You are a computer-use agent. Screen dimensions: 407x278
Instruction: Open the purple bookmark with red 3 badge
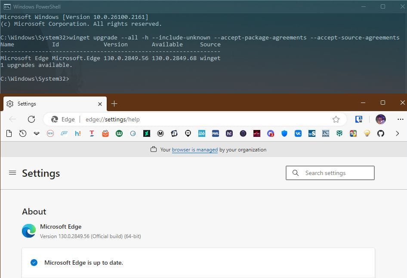click(271, 133)
